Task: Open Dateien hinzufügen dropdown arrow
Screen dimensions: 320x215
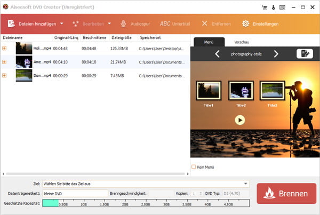Action: (61, 23)
